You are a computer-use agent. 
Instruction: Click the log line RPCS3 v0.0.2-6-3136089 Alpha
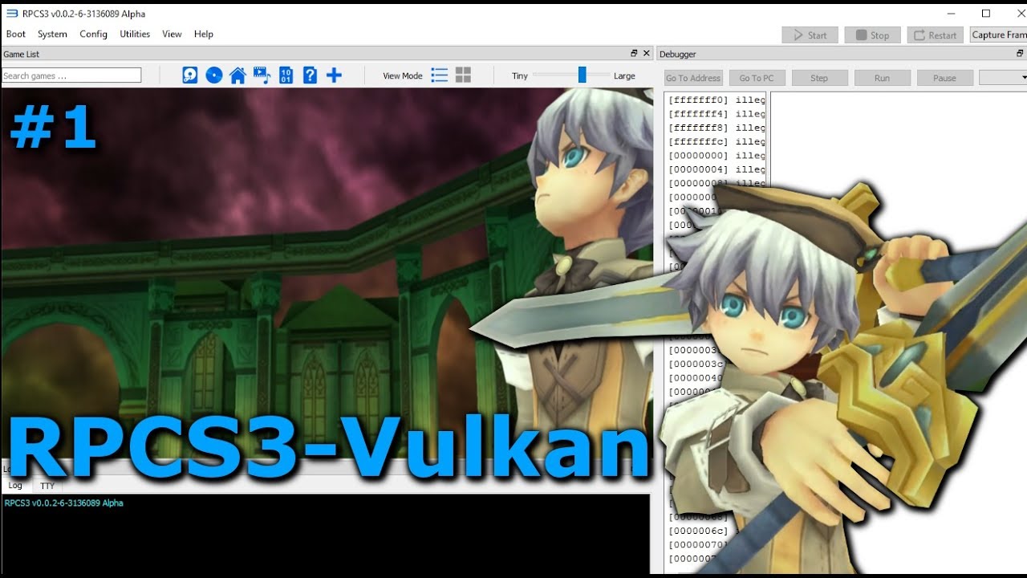[64, 503]
